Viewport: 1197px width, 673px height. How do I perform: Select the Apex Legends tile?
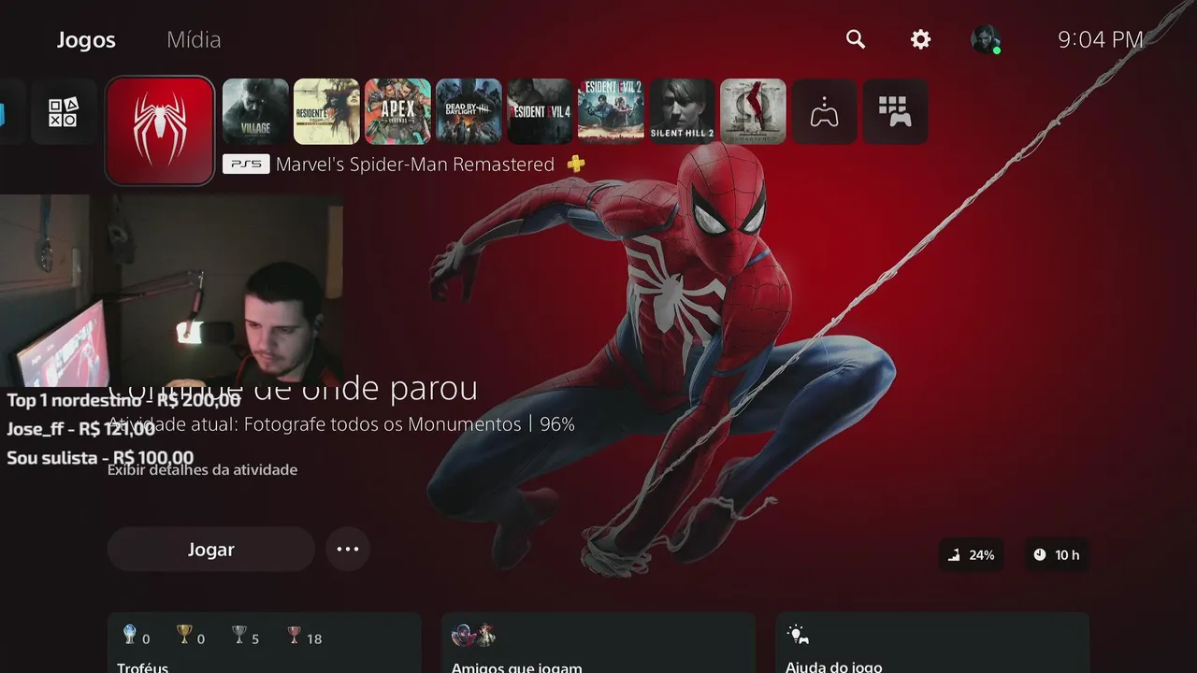click(x=397, y=112)
